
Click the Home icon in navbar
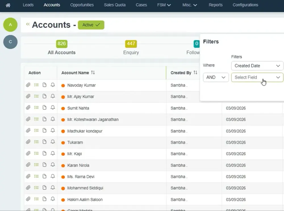tap(8, 5)
